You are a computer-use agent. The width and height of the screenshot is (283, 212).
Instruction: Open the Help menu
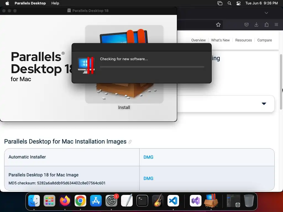coord(55,3)
